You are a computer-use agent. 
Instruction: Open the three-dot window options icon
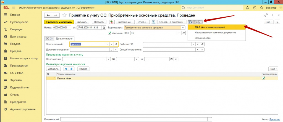[272, 15]
